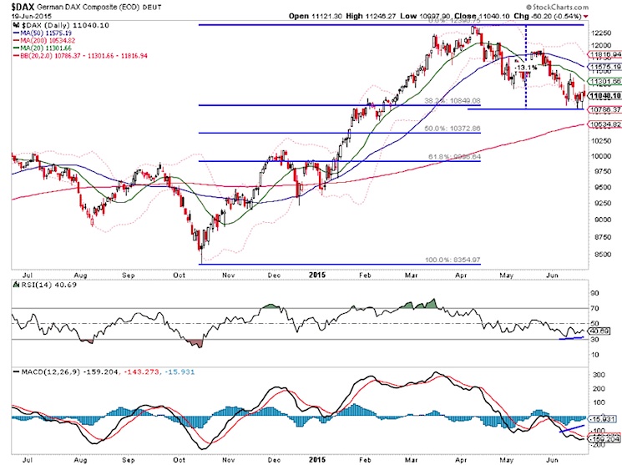Click the 'Open 11121.30' value
Screen dimensions: 622x465
point(315,16)
